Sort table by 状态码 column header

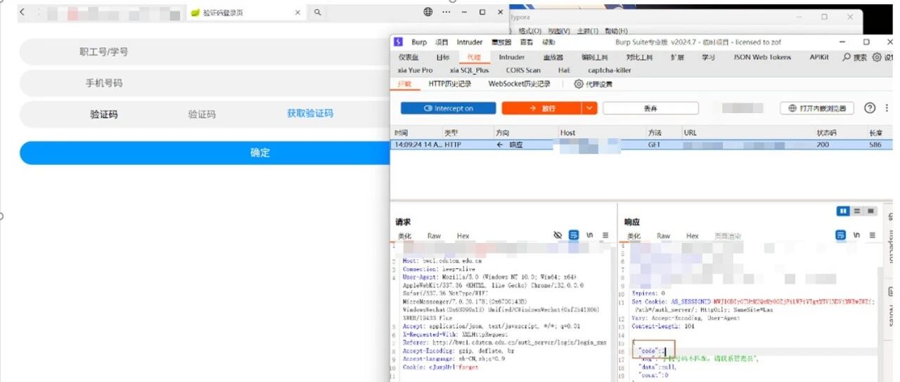826,133
